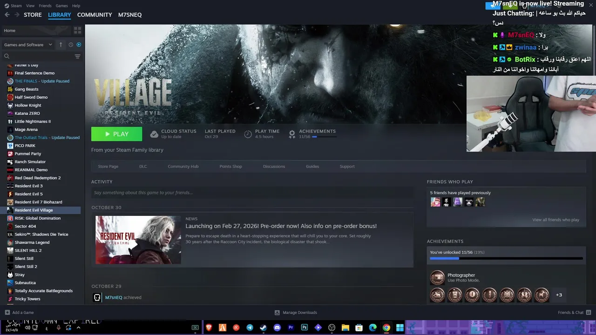Open Brave browser from taskbar
Image resolution: width=596 pixels, height=335 pixels.
tap(209, 328)
